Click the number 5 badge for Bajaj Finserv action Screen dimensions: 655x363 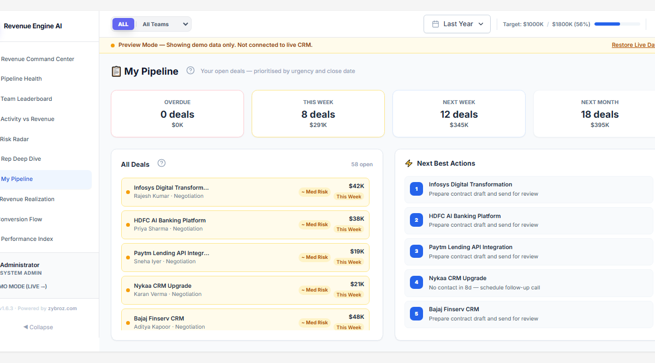pos(416,313)
